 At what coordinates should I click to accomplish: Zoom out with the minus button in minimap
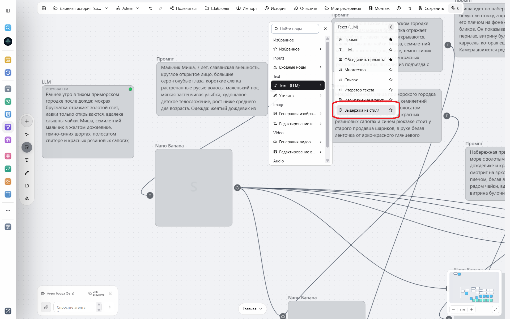tap(453, 309)
